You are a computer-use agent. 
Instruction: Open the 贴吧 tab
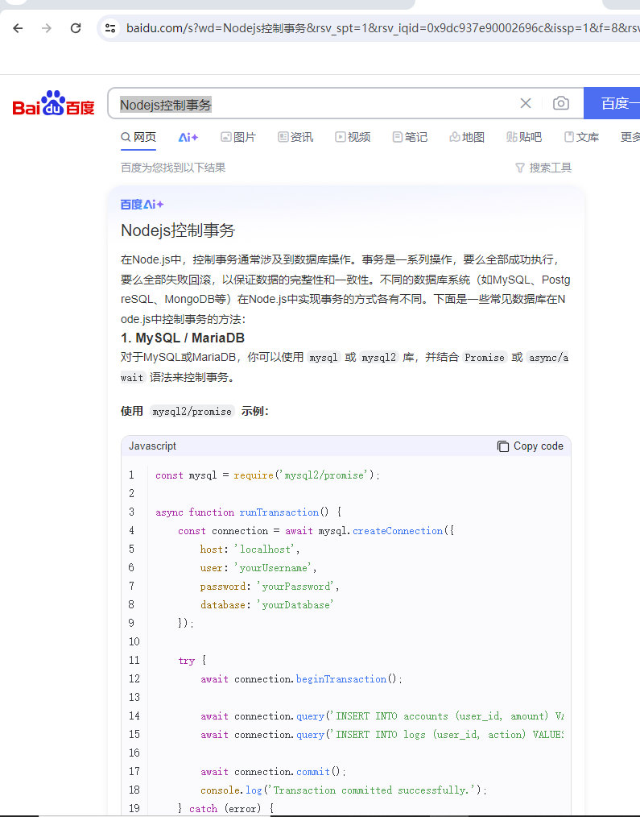pos(524,137)
